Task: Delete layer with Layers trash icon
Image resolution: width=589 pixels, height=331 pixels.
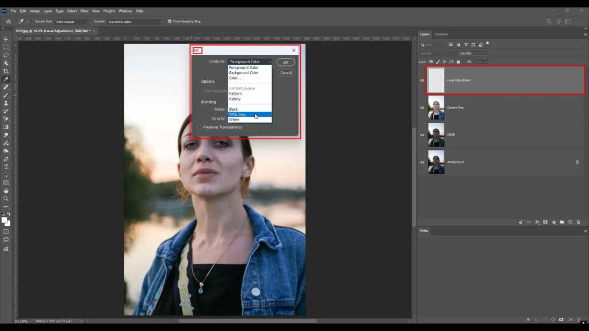Action: coord(579,222)
